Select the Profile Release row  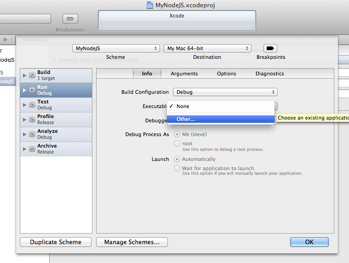56,120
